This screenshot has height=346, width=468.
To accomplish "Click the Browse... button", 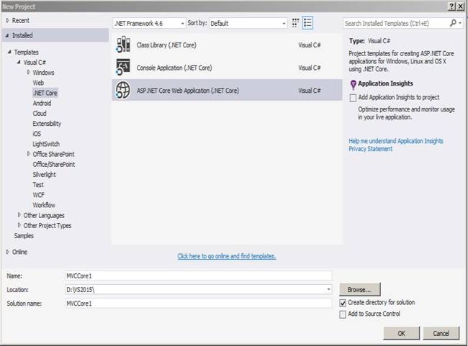I will coord(360,289).
